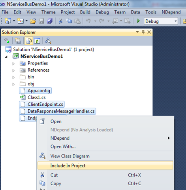Click the Navigate Forward toolbar icon
The width and height of the screenshot is (186, 190).
click(x=127, y=21)
